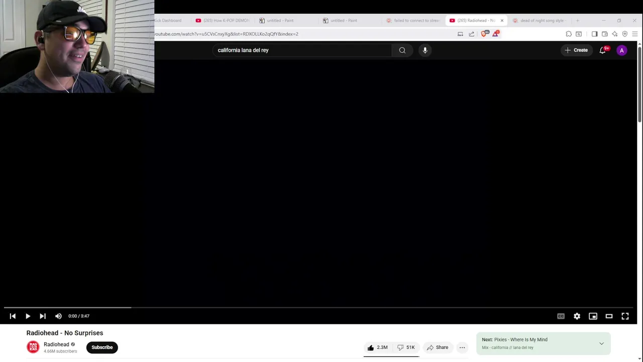Subscribe to the Radiohead channel
The height and width of the screenshot is (362, 643).
tap(102, 347)
